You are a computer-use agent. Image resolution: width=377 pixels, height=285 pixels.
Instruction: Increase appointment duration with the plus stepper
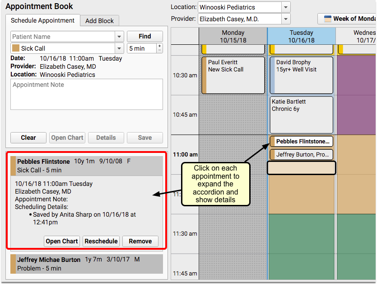(x=160, y=46)
